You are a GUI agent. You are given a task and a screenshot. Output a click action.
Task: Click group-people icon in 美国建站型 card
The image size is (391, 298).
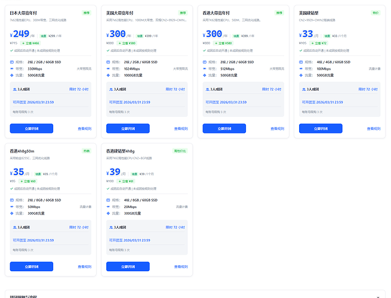tap(304, 89)
